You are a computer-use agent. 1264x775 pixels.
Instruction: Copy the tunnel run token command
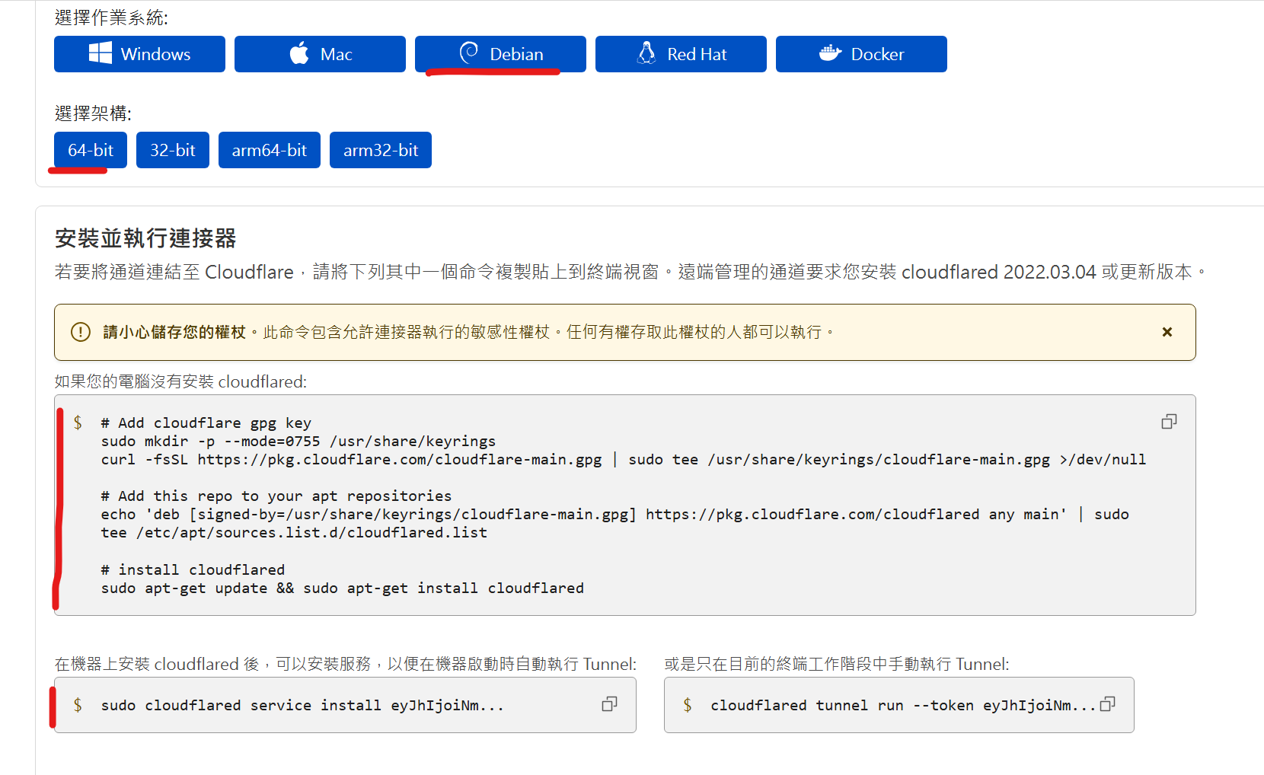point(1107,704)
